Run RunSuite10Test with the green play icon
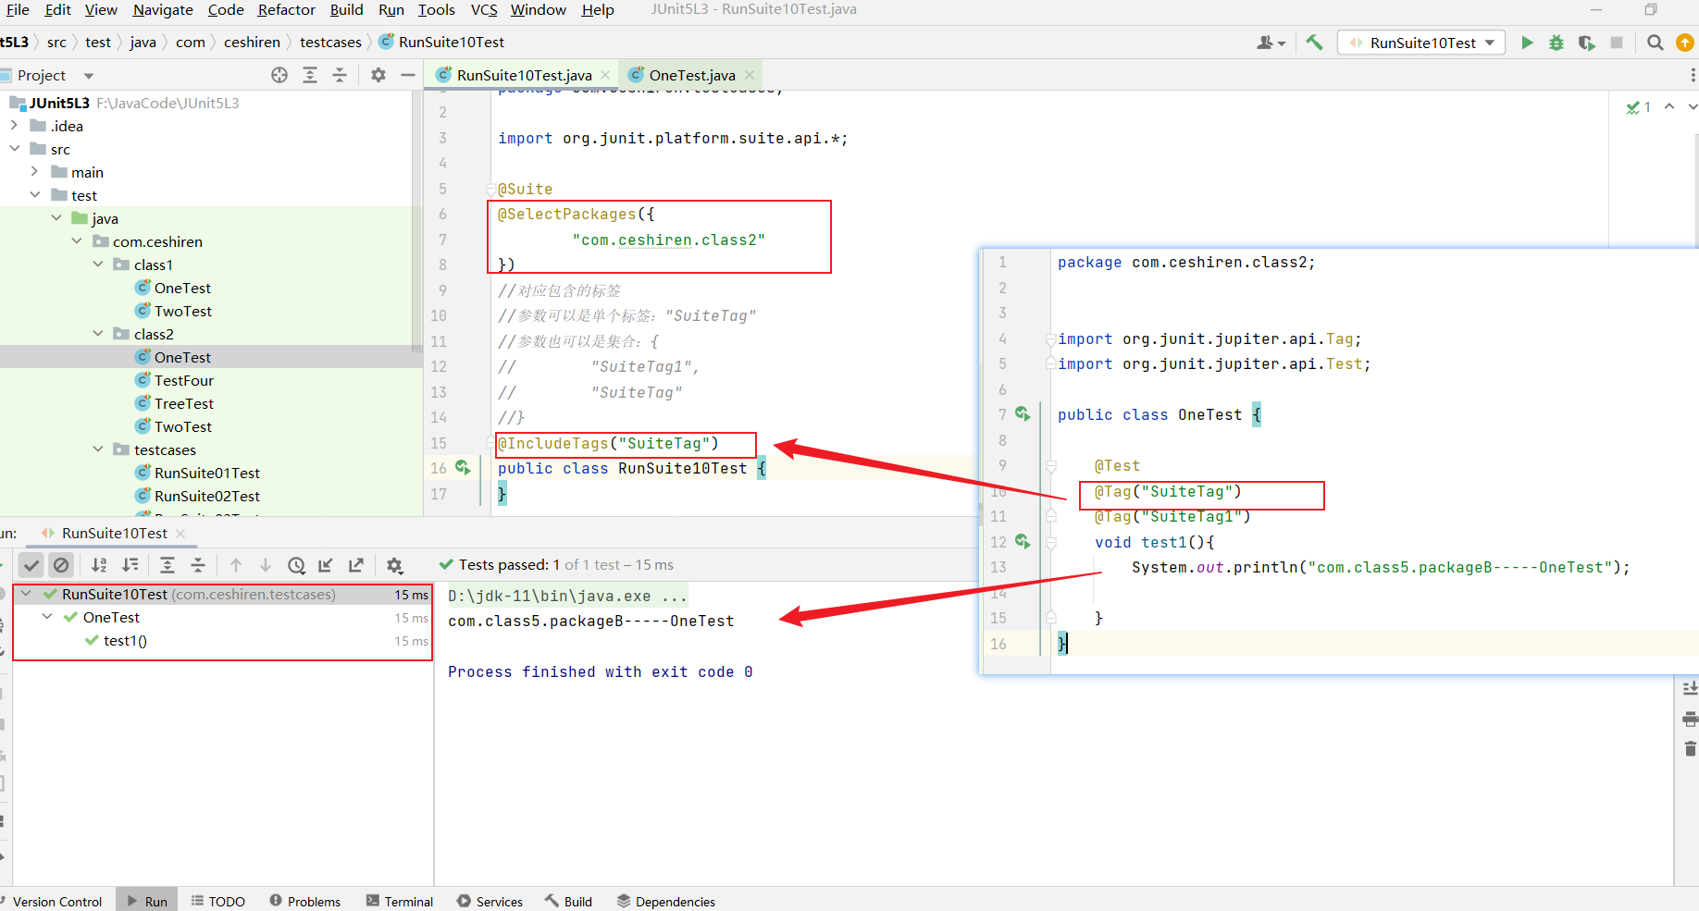Viewport: 1699px width, 911px height. click(x=1527, y=43)
